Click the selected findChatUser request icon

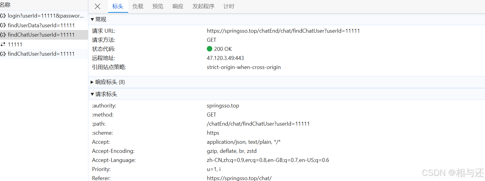tap(3, 35)
